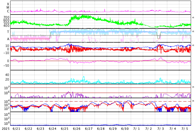Click the 10⁰ axis value
The width and height of the screenshot is (196, 131).
click(x=7, y=124)
